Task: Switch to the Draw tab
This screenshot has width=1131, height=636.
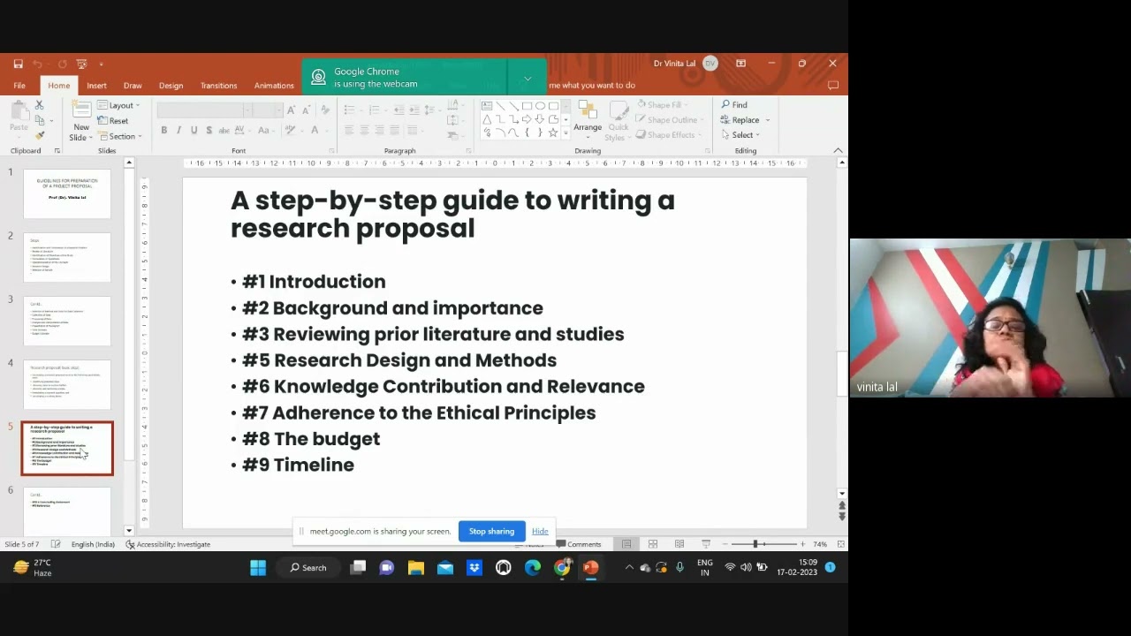Action: point(133,86)
